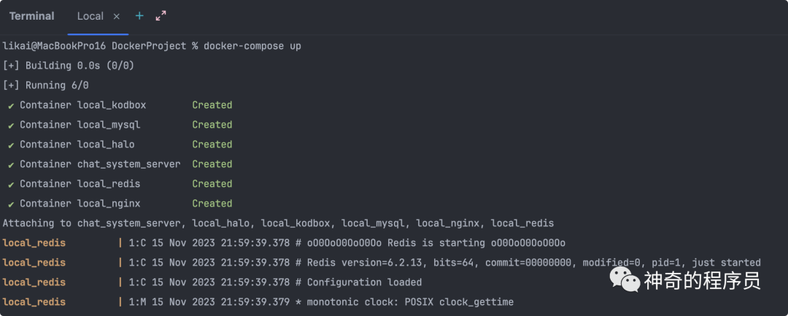Viewport: 788px width, 316px height.
Task: Click the monotonic clock log line
Action: click(x=258, y=302)
